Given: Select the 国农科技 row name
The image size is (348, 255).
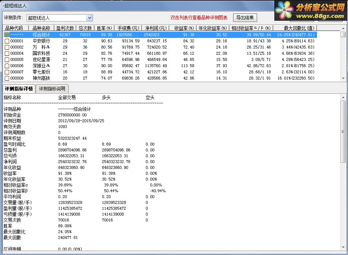Looking at the screenshot, I should coord(41,54).
